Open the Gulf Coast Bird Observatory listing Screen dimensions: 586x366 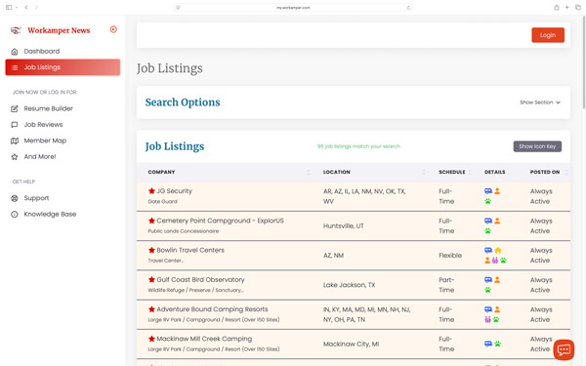point(200,279)
